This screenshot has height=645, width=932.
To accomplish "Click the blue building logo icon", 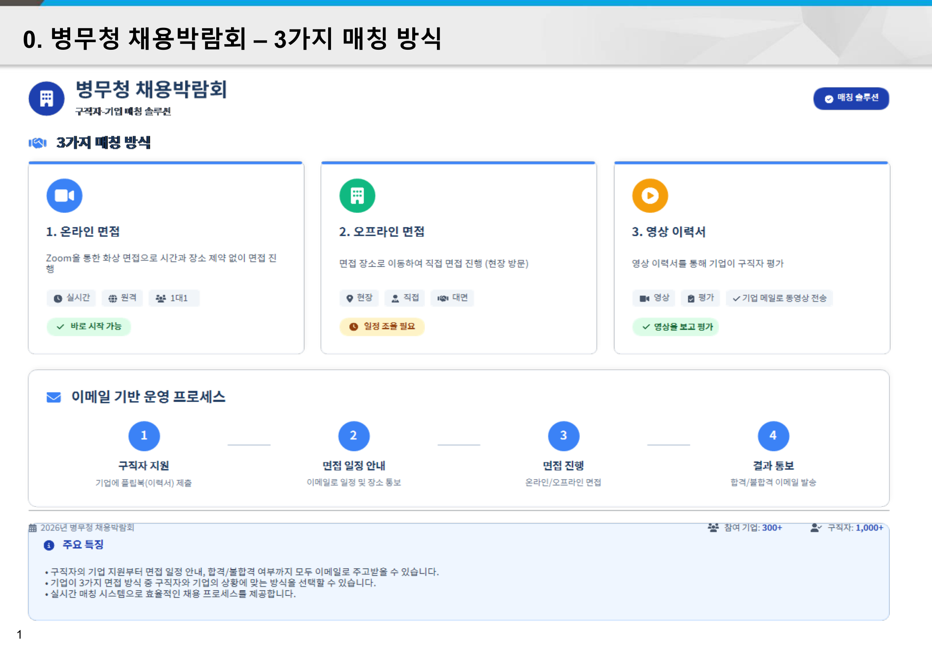I will point(47,98).
